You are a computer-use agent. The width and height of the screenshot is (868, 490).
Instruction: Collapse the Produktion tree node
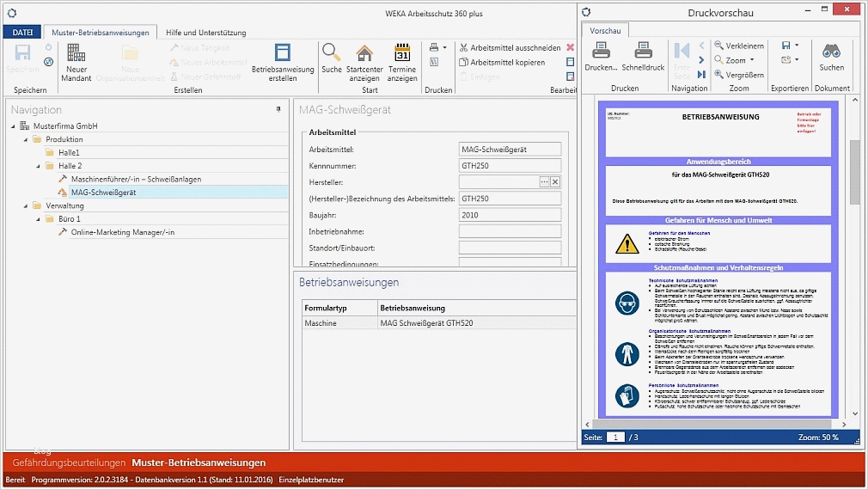(26, 139)
